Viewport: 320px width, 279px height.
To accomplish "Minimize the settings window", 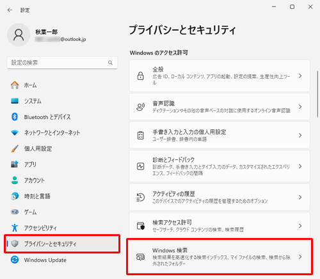I will [274, 7].
